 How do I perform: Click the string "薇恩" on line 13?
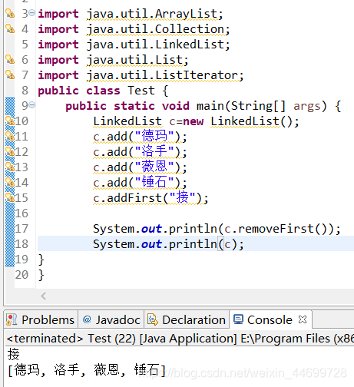point(154,167)
